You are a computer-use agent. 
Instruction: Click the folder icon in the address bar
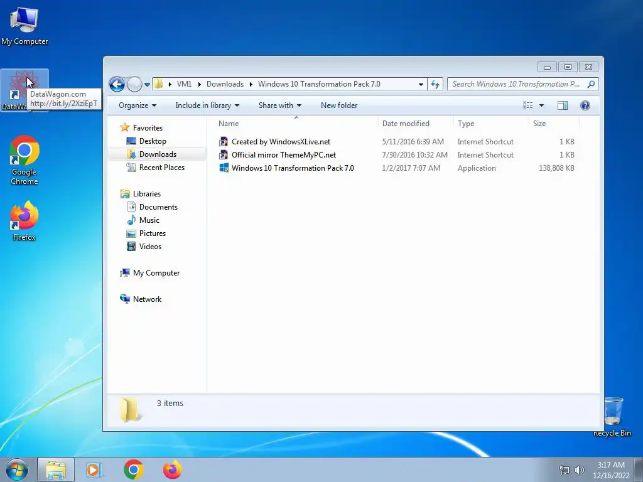coord(159,84)
